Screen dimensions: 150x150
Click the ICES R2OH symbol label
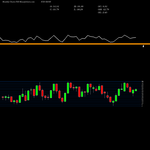coord(46,2)
